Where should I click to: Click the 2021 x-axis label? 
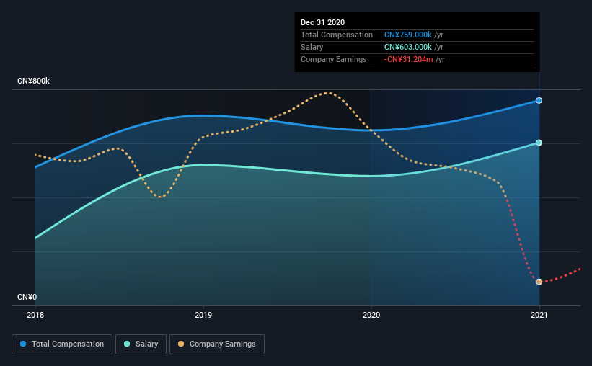(539, 315)
